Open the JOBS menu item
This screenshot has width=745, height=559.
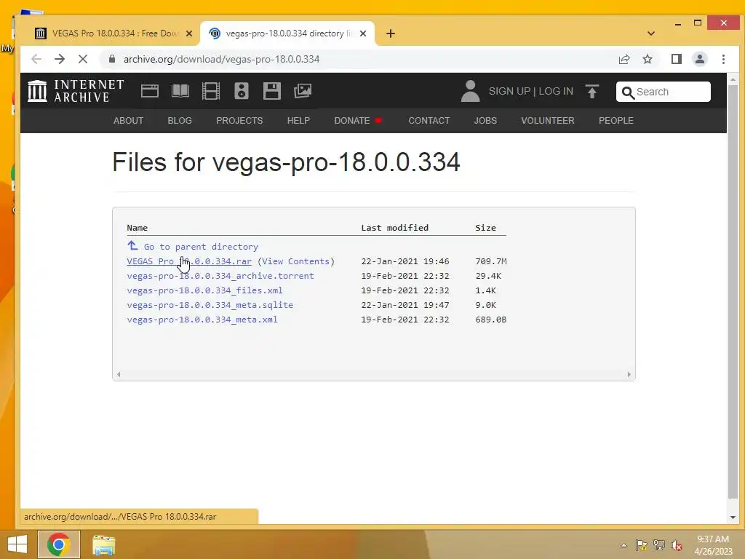pyautogui.click(x=485, y=121)
